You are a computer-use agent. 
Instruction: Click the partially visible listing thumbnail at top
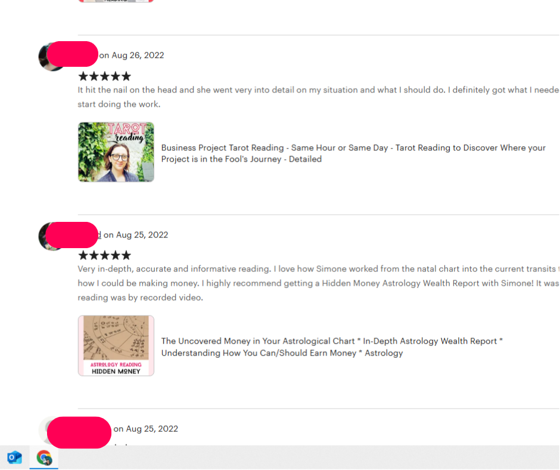116,1
